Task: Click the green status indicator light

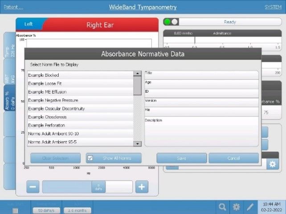Action: click(167, 22)
